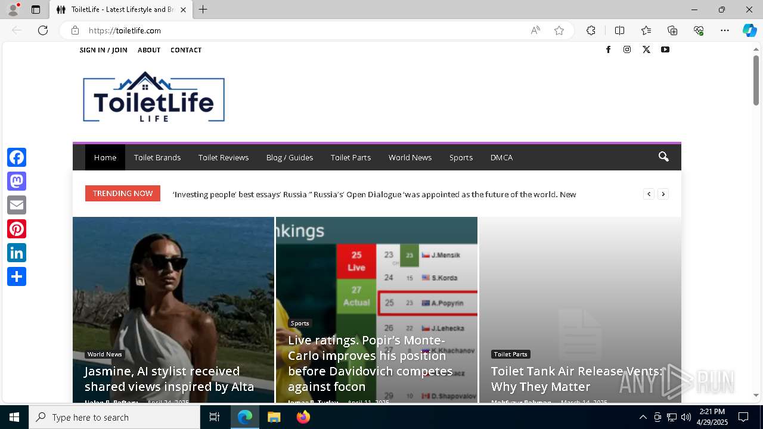The width and height of the screenshot is (763, 429).
Task: Click the ToiletLife logo
Action: (154, 97)
